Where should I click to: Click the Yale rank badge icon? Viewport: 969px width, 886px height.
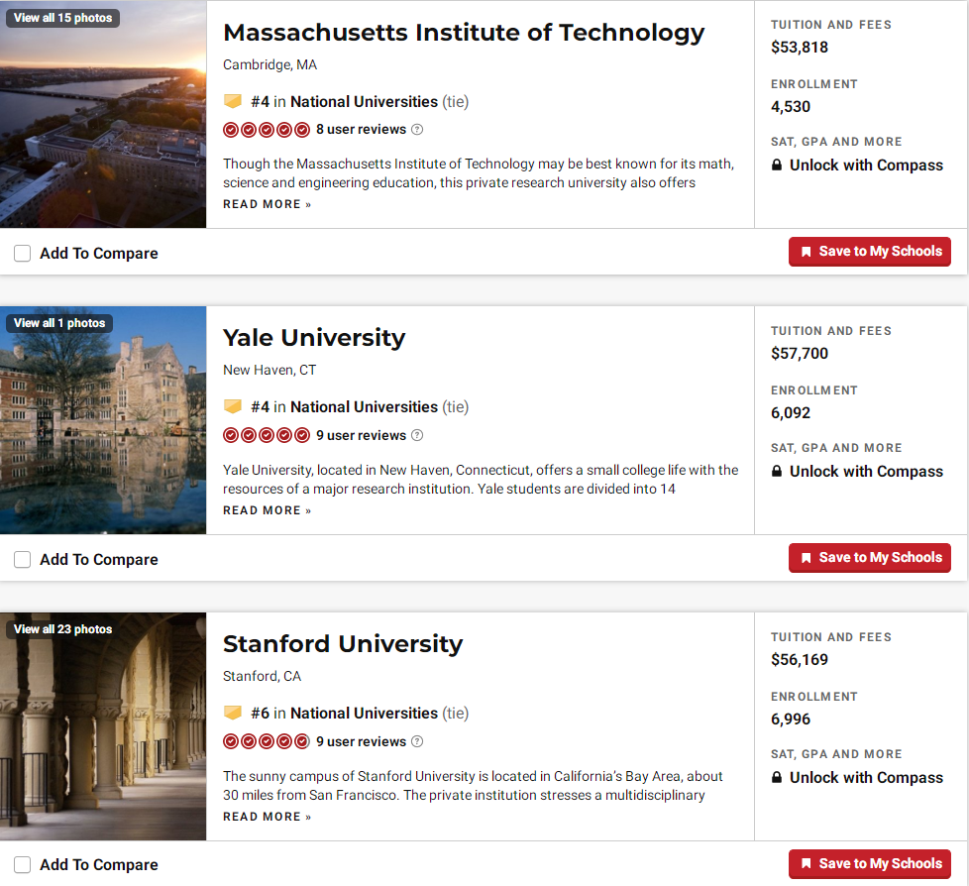click(x=233, y=406)
